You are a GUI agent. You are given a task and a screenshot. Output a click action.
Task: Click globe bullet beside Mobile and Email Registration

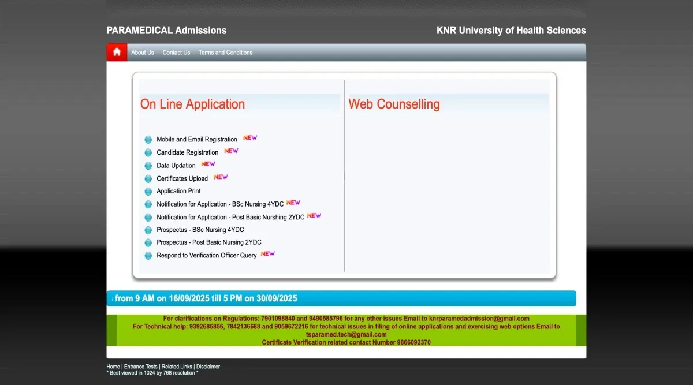tap(148, 140)
